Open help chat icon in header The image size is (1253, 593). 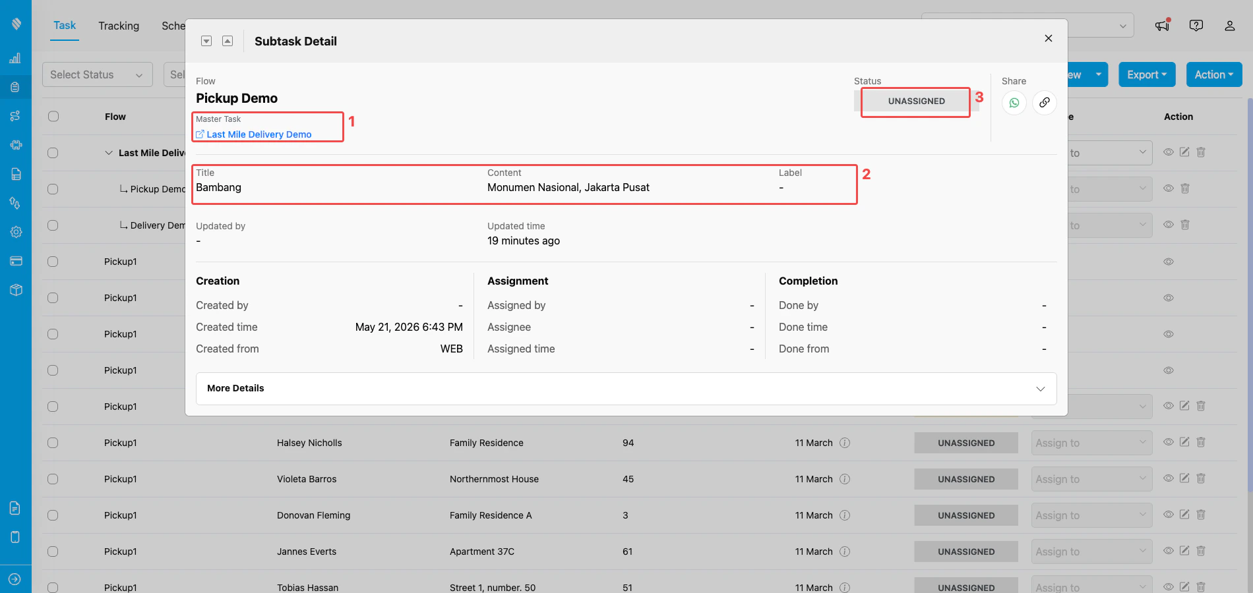1196,25
